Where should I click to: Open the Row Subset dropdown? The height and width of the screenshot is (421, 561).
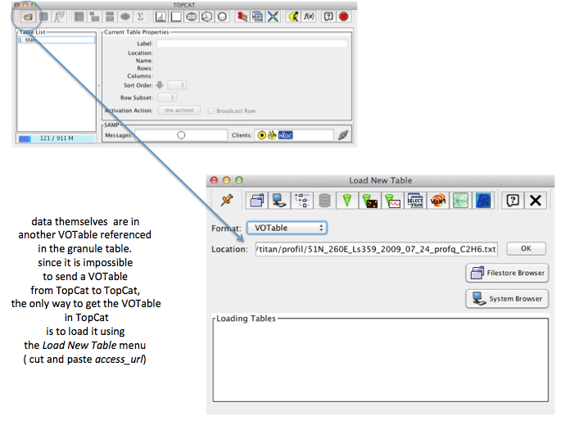[167, 97]
